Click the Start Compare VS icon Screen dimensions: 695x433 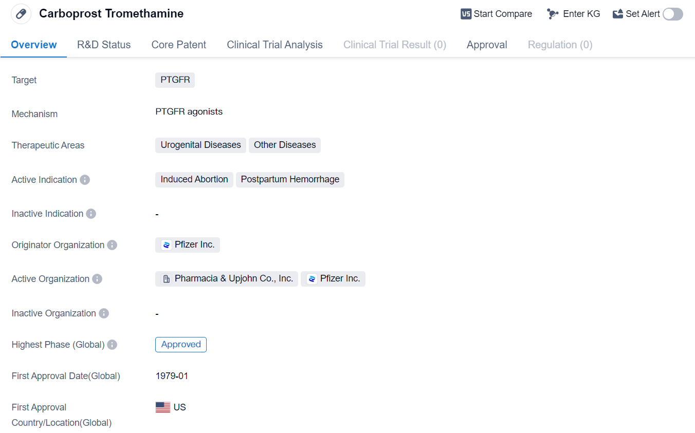point(466,14)
